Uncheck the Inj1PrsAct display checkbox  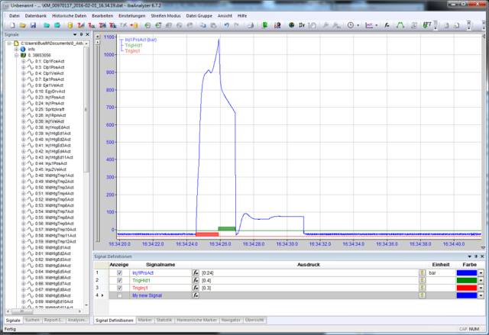(x=118, y=272)
